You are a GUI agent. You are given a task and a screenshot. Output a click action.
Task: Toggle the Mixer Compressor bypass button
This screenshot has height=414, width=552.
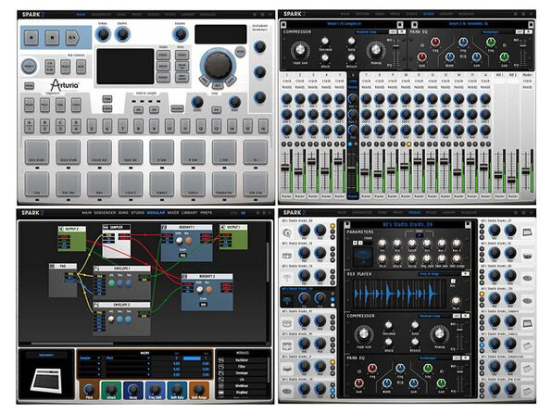click(x=393, y=31)
